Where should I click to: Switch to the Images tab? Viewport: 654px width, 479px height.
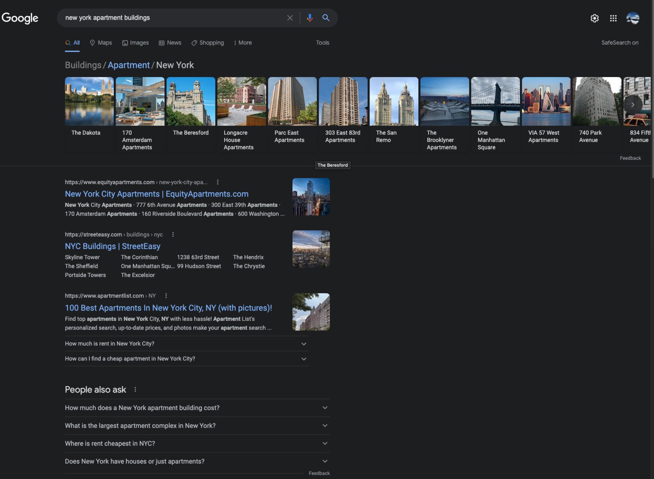135,43
